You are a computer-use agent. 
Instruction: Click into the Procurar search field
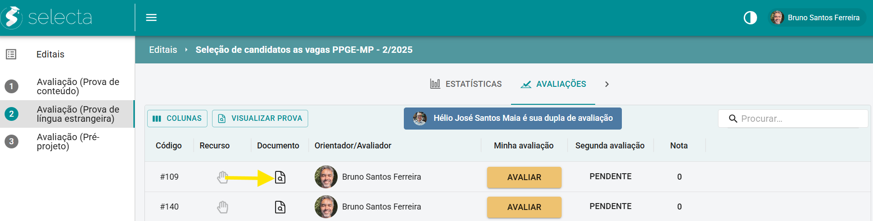click(793, 119)
